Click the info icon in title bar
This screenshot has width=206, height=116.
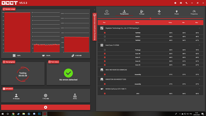tap(175, 3)
